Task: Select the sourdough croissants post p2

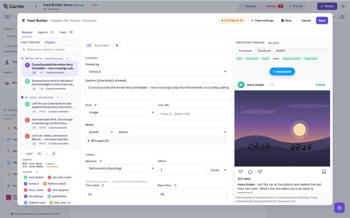Action: 50,123
